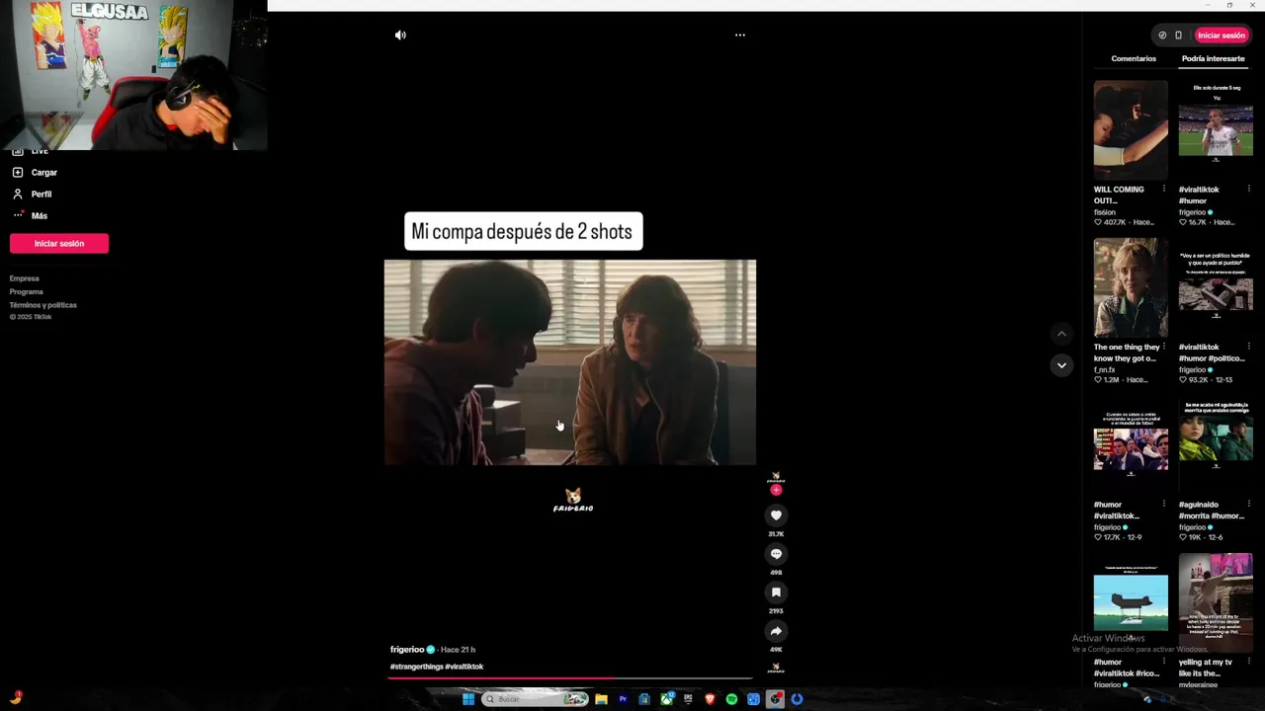Open the blue power icon app in taskbar

tap(798, 699)
